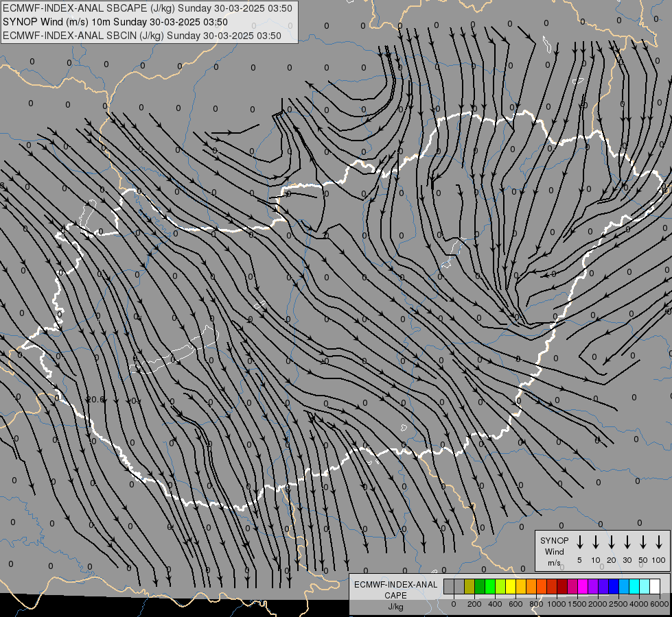Click the 'J/kg' unit label in legend

coord(395,606)
